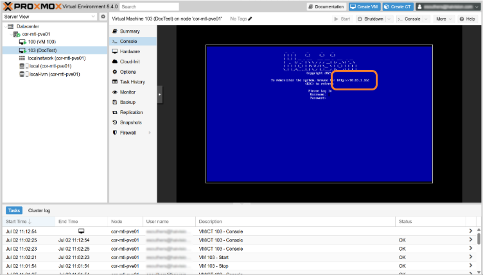
Task: Click the Documentation button
Action: coord(326,6)
